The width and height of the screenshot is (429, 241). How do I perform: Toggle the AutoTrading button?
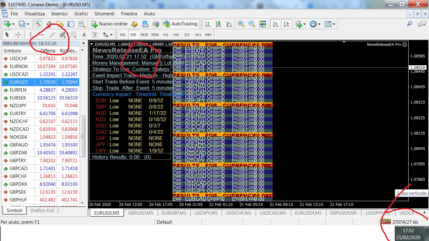coord(181,24)
